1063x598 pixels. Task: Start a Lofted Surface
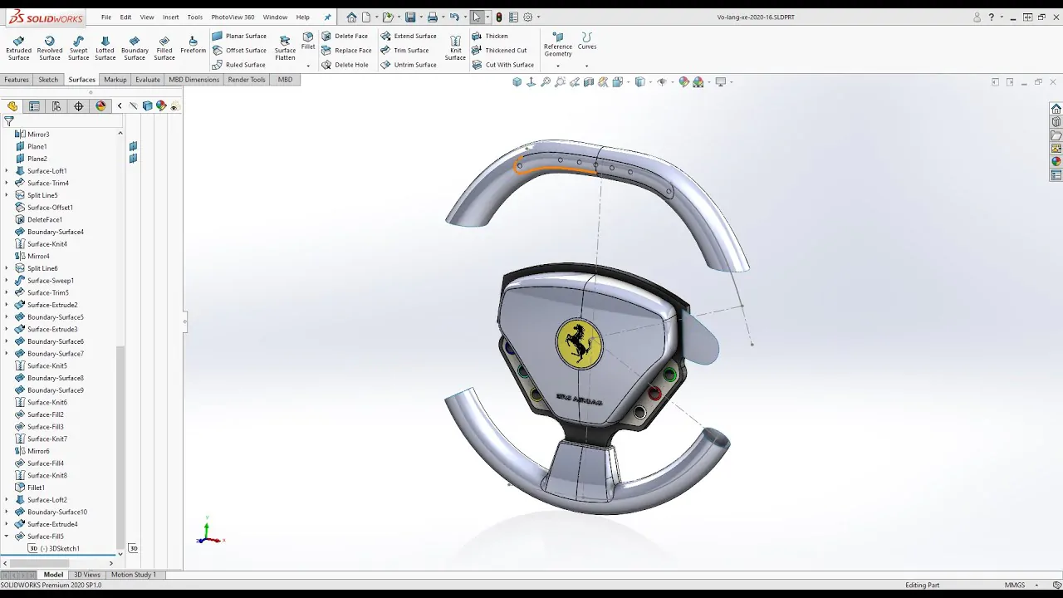tap(105, 48)
